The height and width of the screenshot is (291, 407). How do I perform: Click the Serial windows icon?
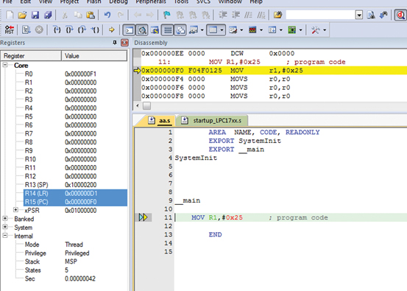pyautogui.click(x=233, y=30)
